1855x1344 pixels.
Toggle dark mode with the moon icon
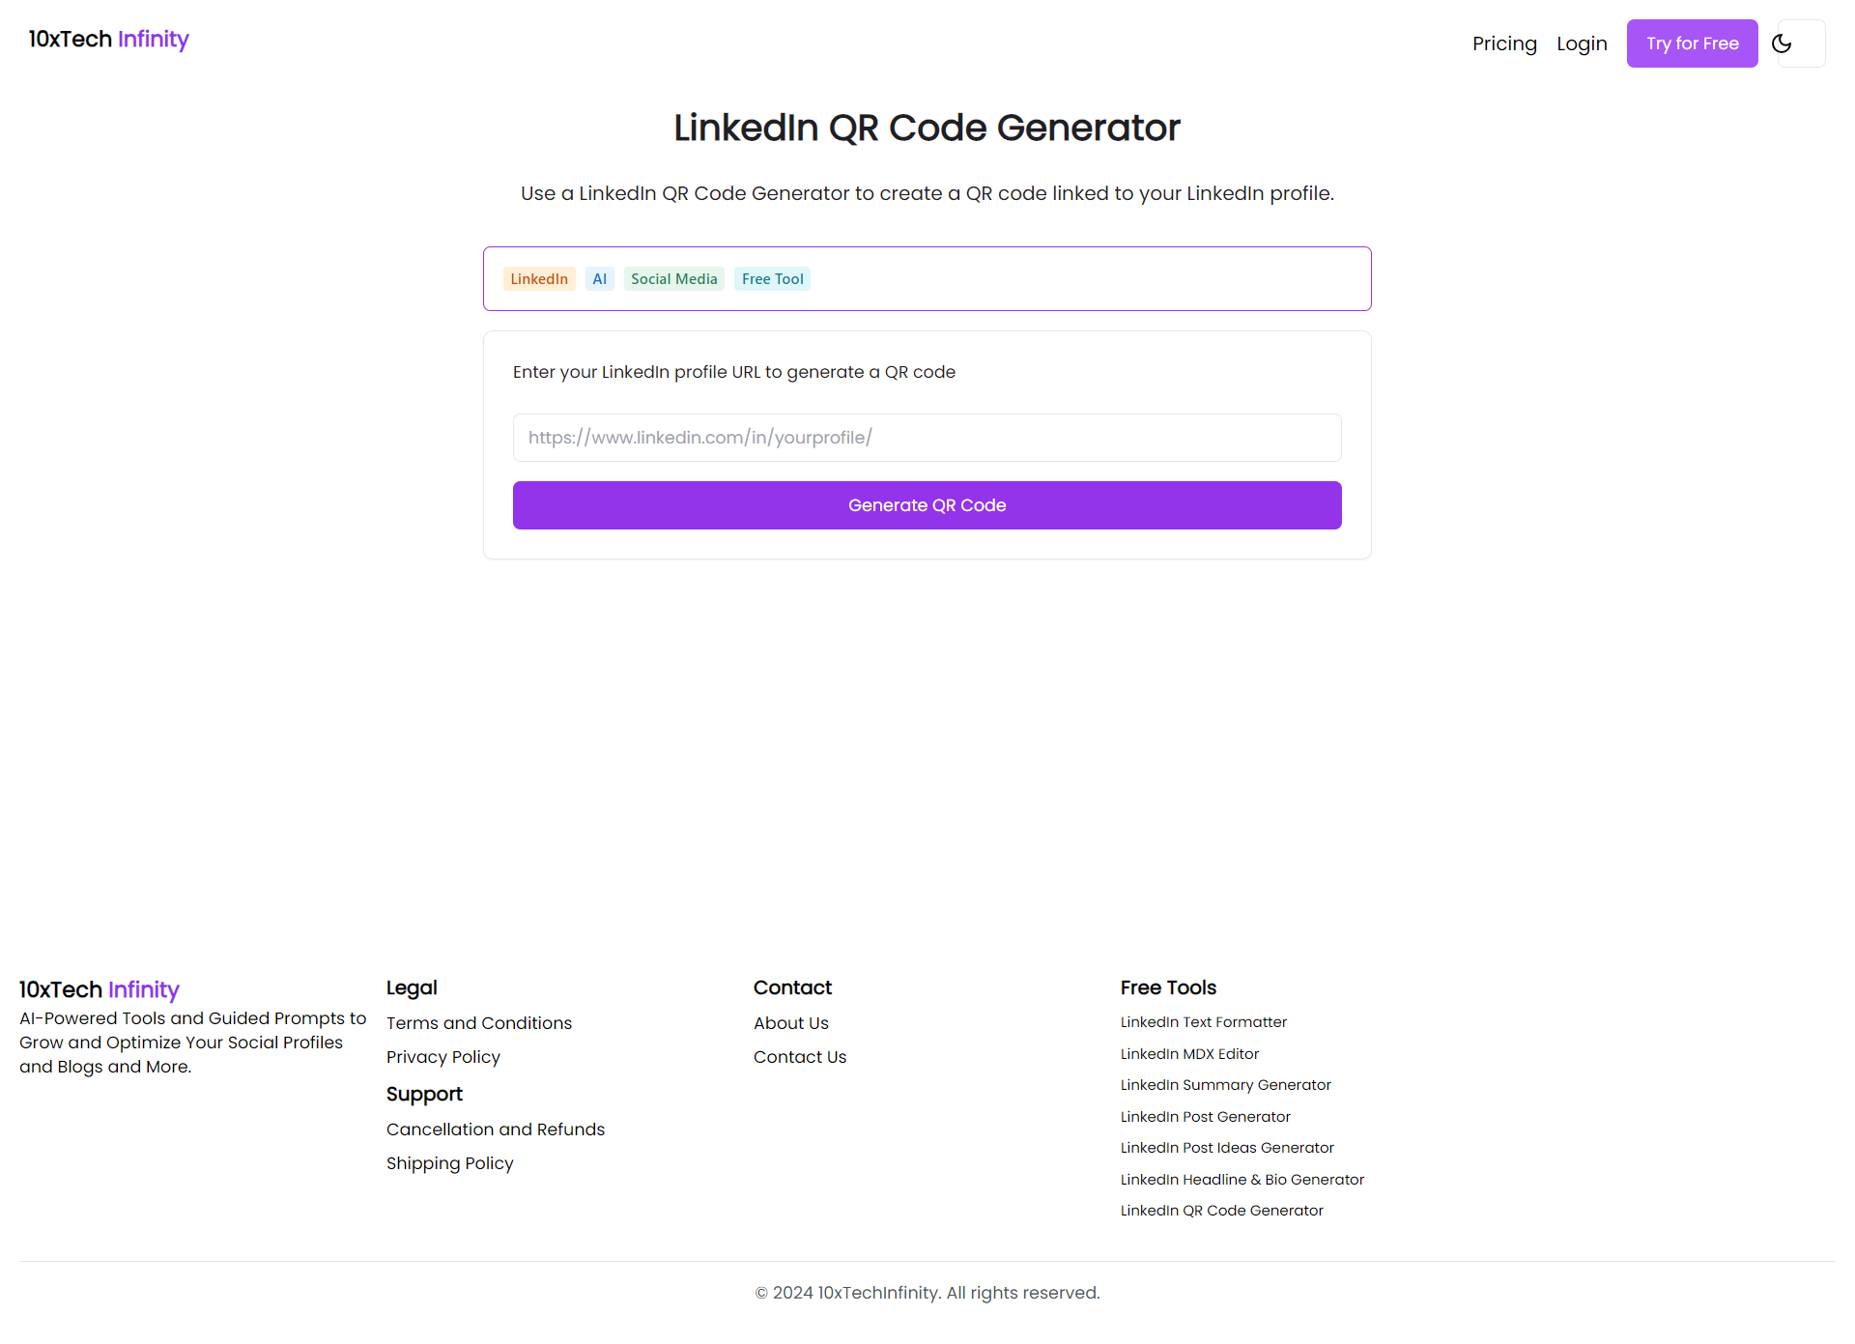coord(1783,43)
